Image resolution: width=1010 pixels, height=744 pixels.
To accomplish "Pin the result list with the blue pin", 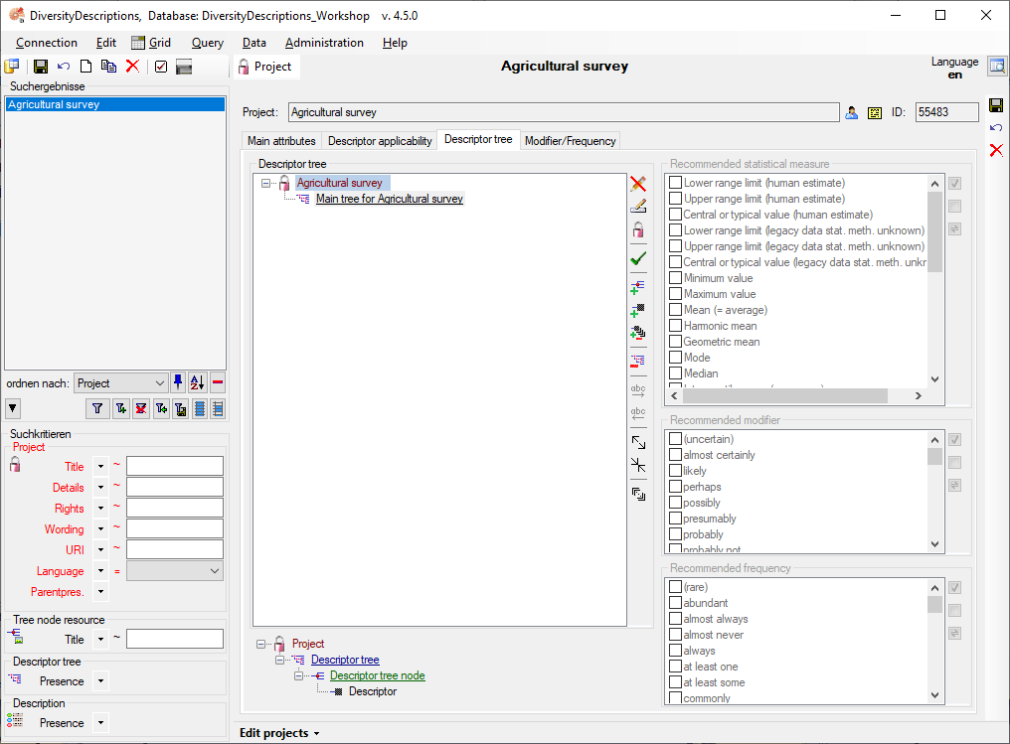I will coord(178,383).
